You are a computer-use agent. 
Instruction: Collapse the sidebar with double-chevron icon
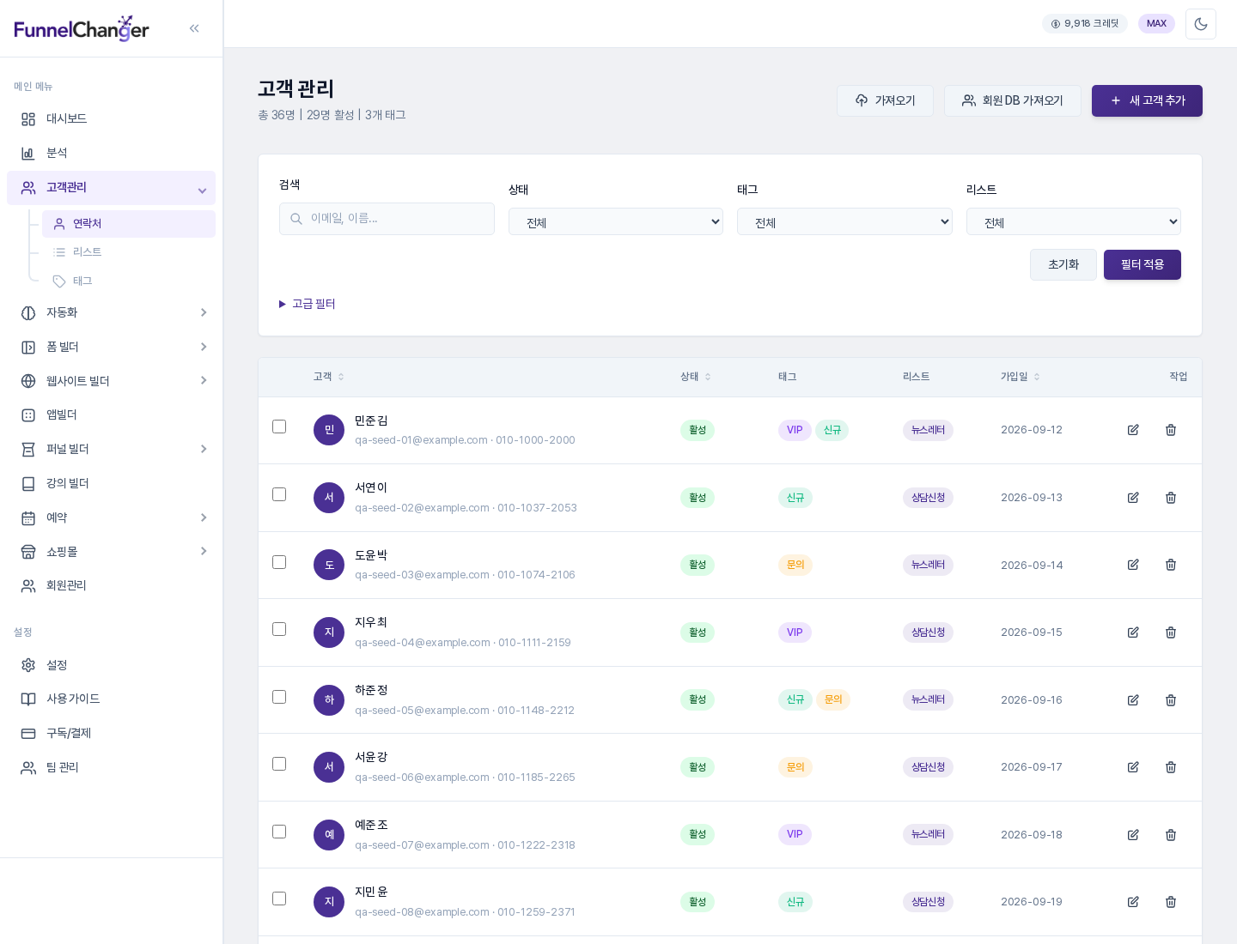194,28
